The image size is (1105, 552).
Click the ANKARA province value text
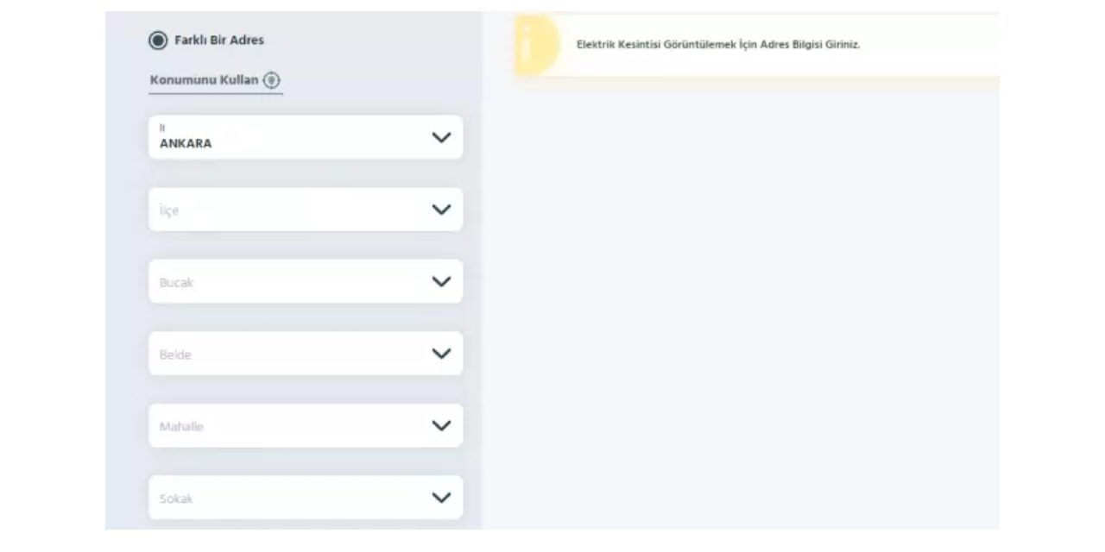[186, 144]
